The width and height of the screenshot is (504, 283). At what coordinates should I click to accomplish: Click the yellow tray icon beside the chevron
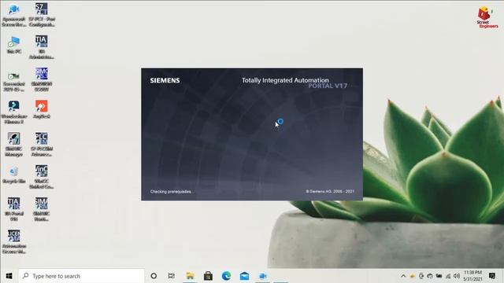[413, 276]
